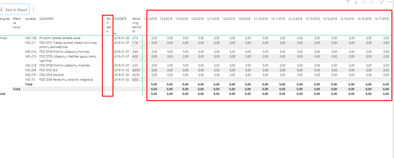Image resolution: width=394 pixels, height=158 pixels.
Task: Click summary FDD DT05 Užsakytų ir faktiškai gautų
Action: 68,59
